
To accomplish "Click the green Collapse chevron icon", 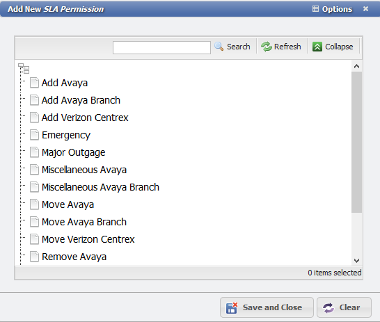I will tap(317, 47).
